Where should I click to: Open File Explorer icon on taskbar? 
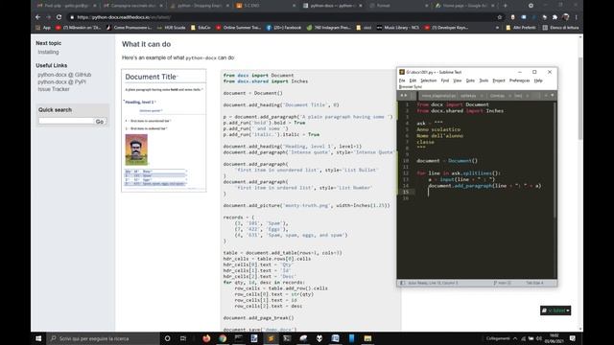367,338
